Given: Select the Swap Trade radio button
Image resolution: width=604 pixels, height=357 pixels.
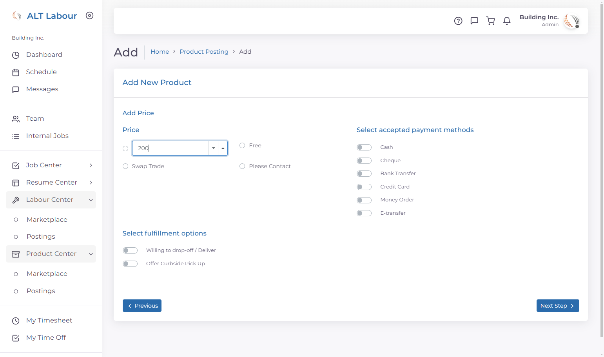Looking at the screenshot, I should point(125,166).
